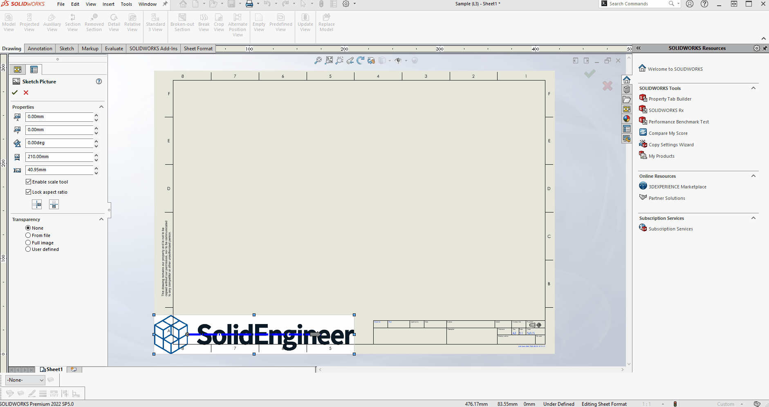Image resolution: width=769 pixels, height=407 pixels.
Task: Click the Rotate view icon in view toolbar
Action: [x=360, y=60]
